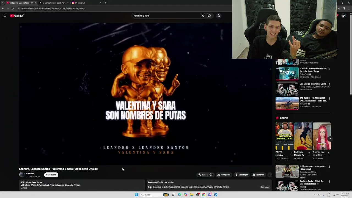The height and width of the screenshot is (198, 352).
Task: Open options for Mix: Música de América Latina
Action: click(x=329, y=84)
